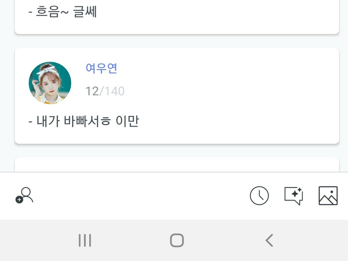Tap the 여우연 name link
The width and height of the screenshot is (348, 261).
point(101,68)
